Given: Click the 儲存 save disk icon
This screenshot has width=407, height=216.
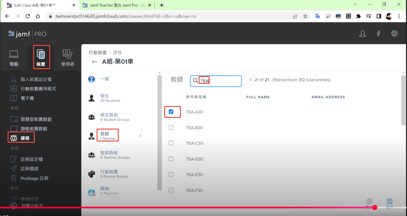Looking at the screenshot, I should [390, 201].
